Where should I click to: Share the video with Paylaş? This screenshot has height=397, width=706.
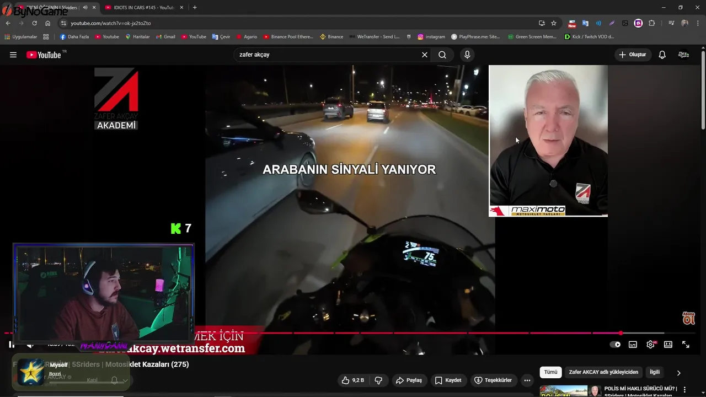pos(409,380)
